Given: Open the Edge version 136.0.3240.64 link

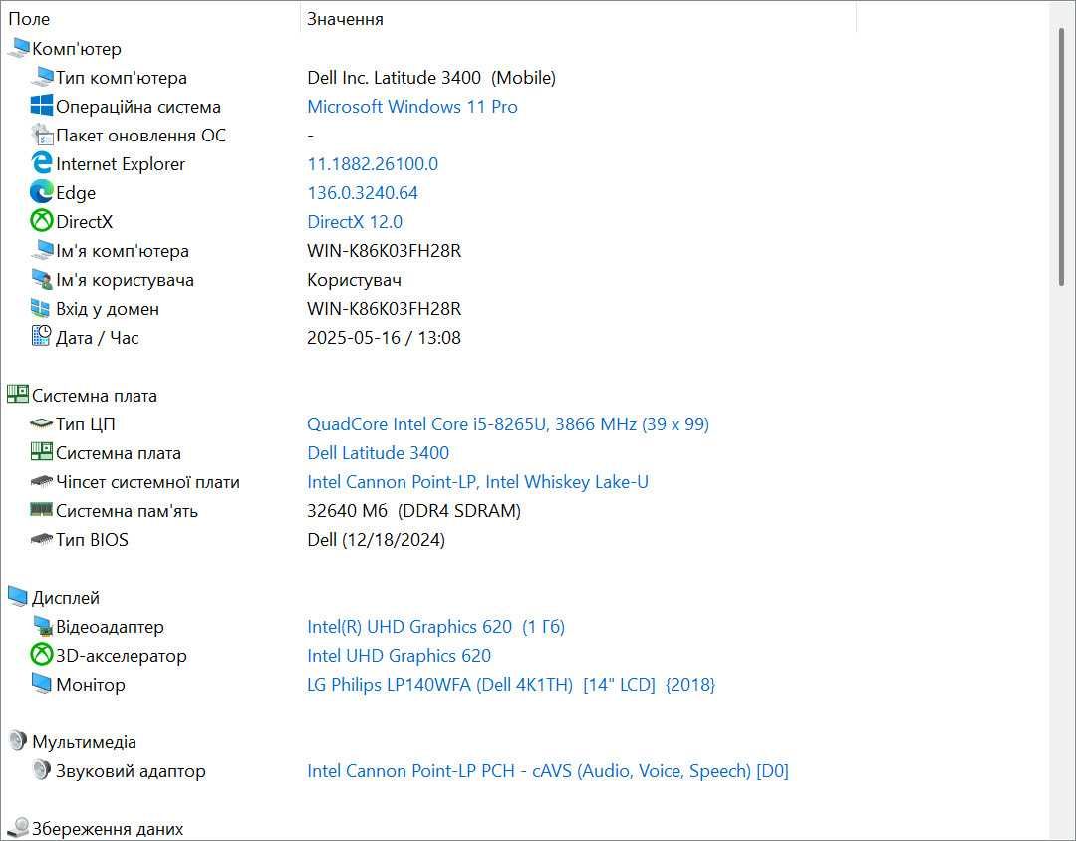Looking at the screenshot, I should click(x=363, y=193).
